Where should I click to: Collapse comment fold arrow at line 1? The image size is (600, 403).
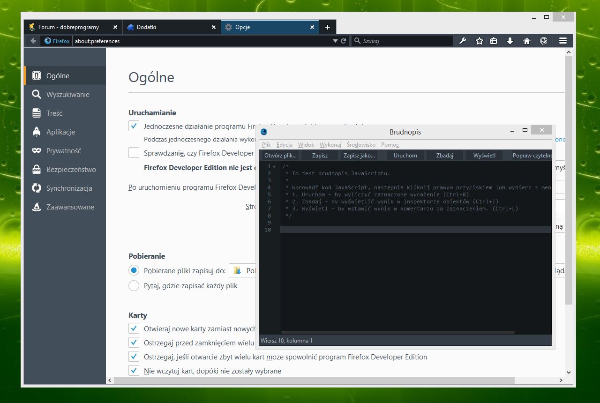[x=275, y=167]
